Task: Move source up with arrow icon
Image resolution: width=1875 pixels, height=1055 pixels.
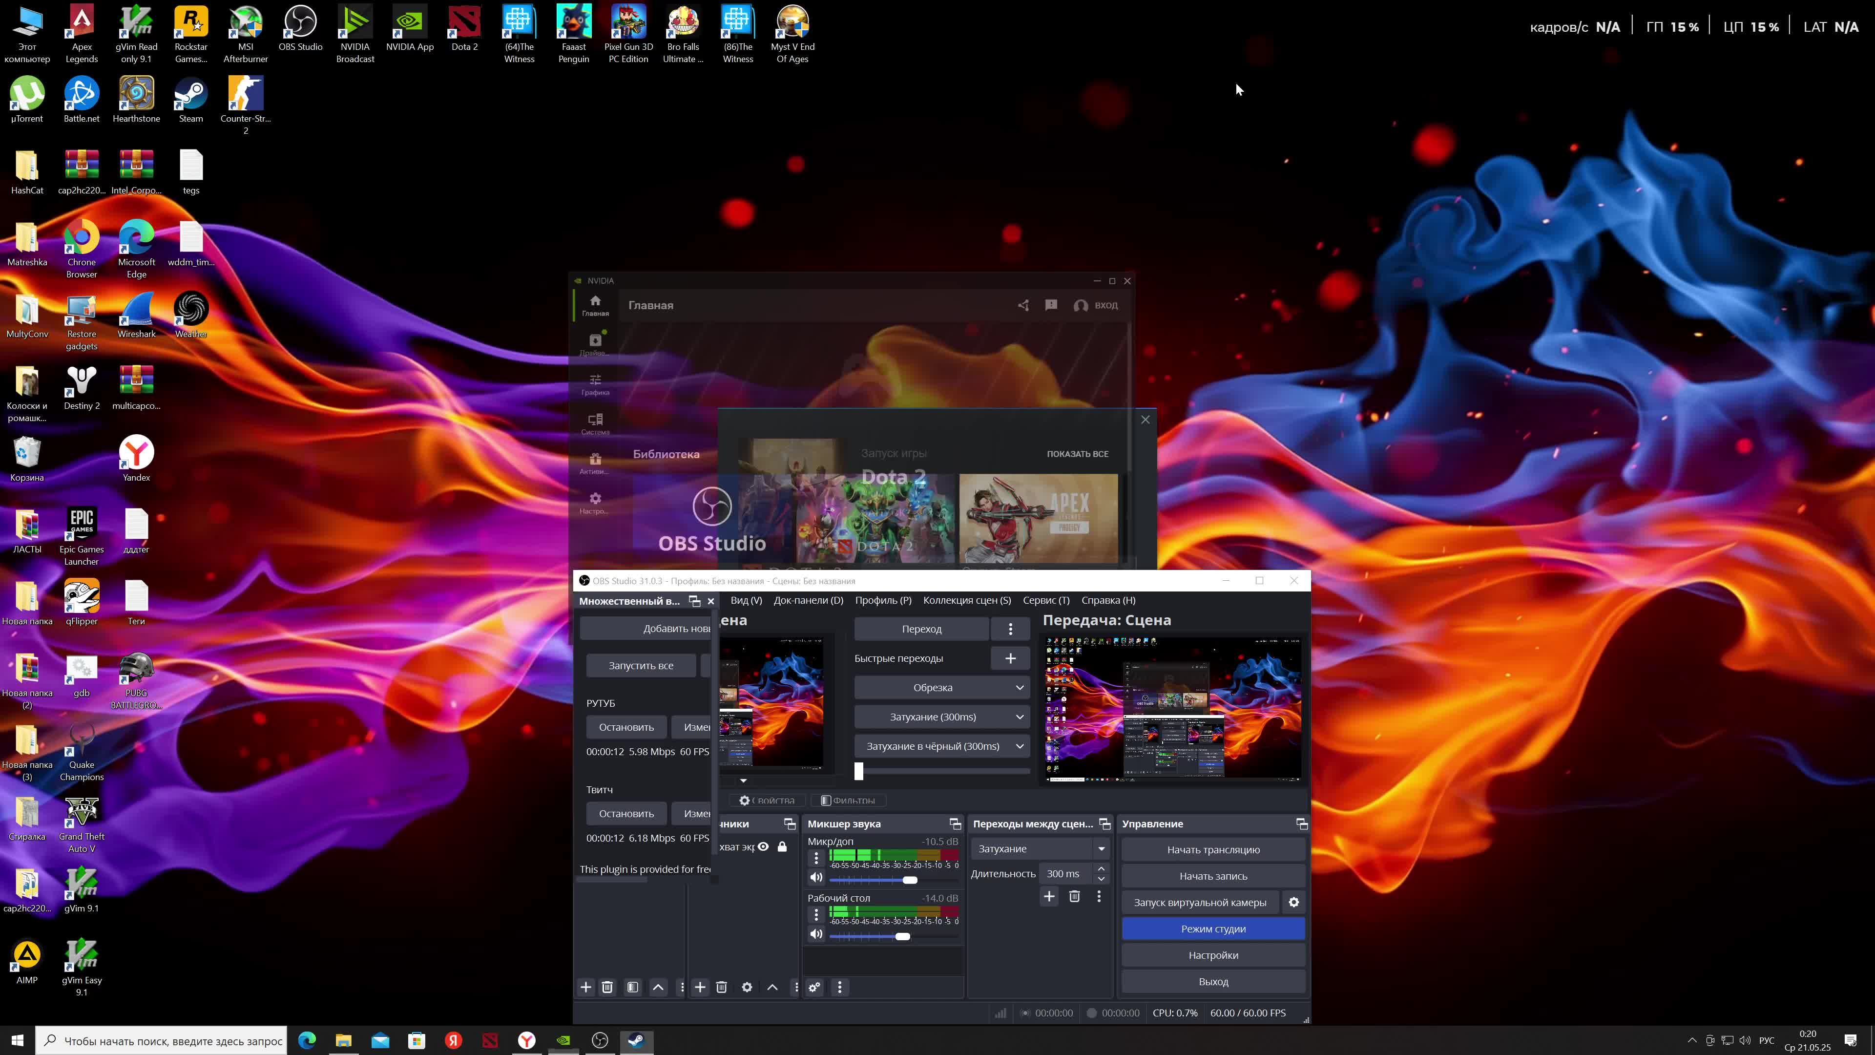Action: click(772, 987)
